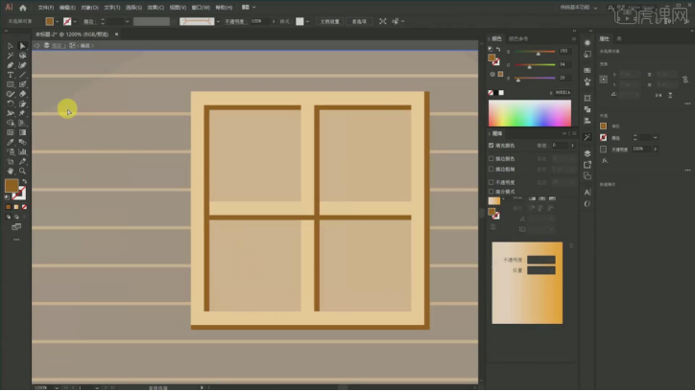The height and width of the screenshot is (391, 695).
Task: Switch to the 颜色参考 tab
Action: [520, 39]
